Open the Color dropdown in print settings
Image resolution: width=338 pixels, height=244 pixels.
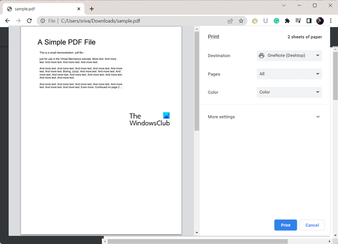pyautogui.click(x=289, y=92)
